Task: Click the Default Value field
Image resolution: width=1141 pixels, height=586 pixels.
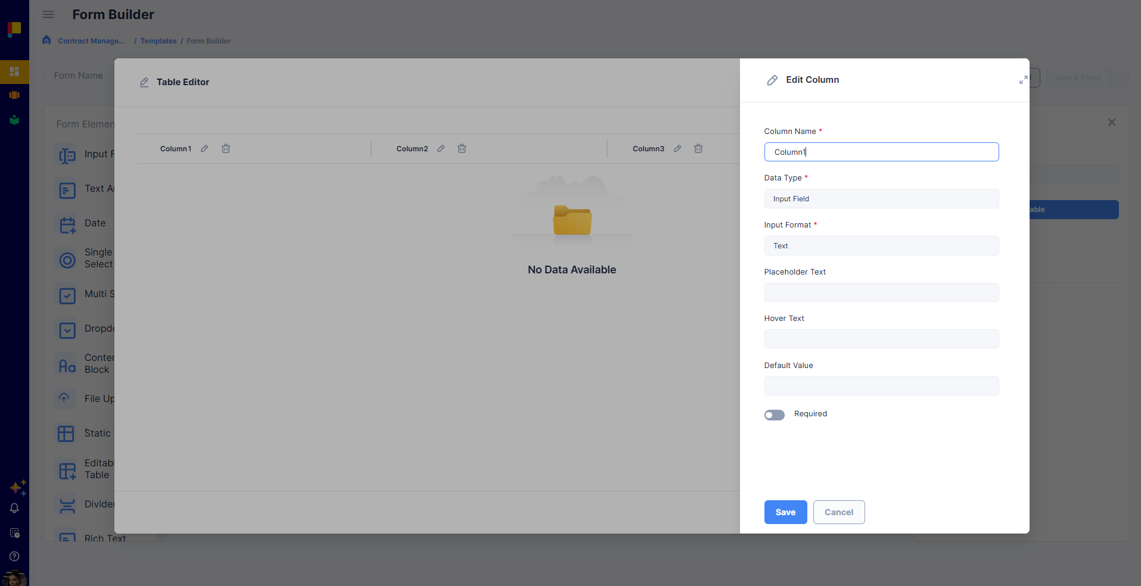Action: pyautogui.click(x=881, y=386)
